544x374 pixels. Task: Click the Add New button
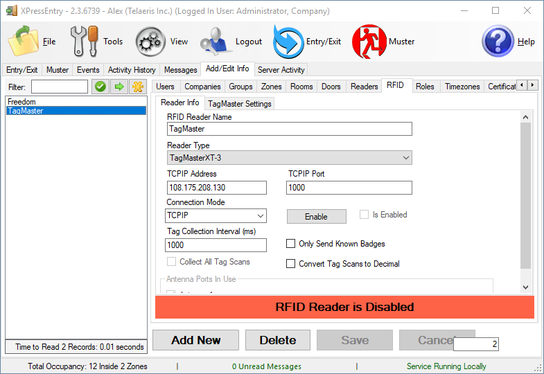(195, 340)
